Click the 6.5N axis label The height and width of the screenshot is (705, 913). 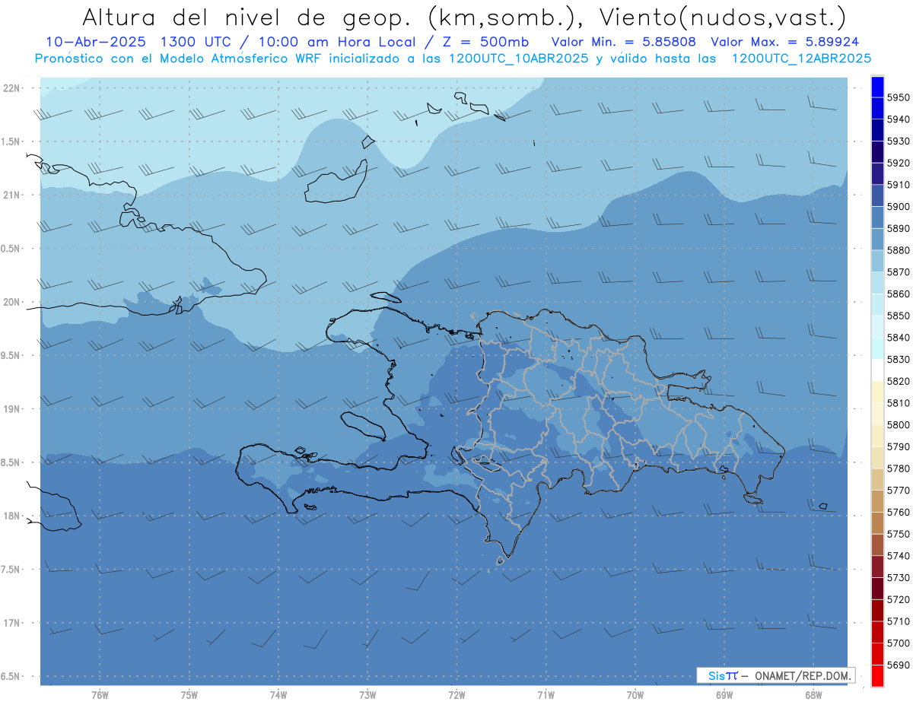click(x=10, y=676)
